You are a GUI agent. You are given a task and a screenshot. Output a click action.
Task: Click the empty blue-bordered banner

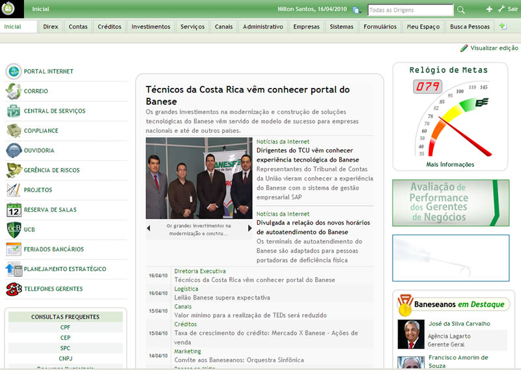click(x=451, y=258)
